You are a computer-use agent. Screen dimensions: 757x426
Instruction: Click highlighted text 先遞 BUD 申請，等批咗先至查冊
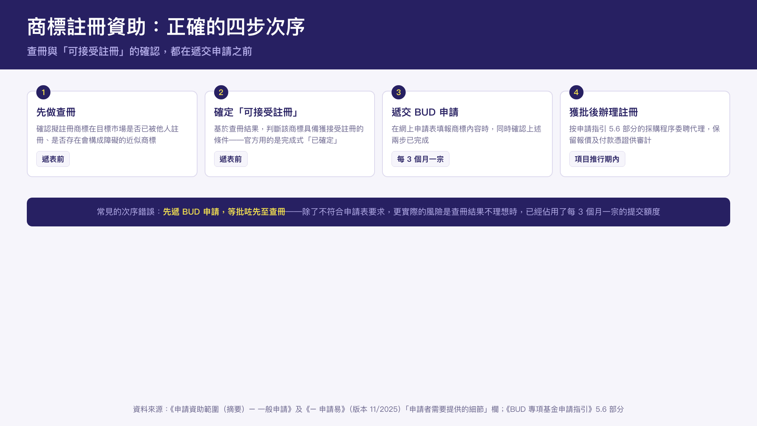(224, 212)
